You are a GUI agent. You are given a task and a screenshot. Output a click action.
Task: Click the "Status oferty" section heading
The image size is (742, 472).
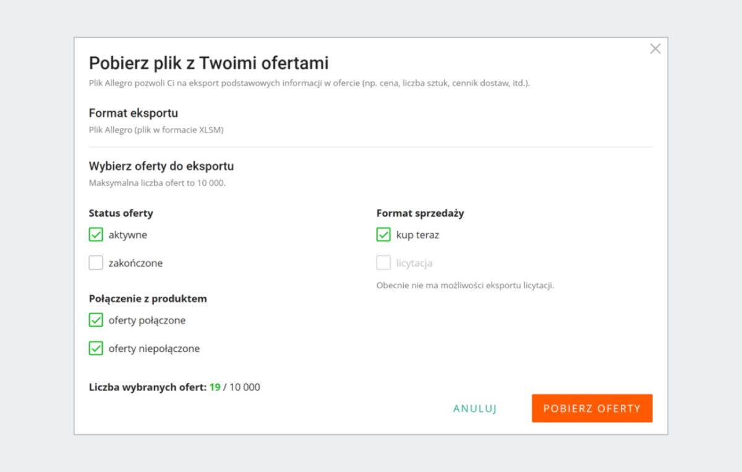[x=121, y=213]
